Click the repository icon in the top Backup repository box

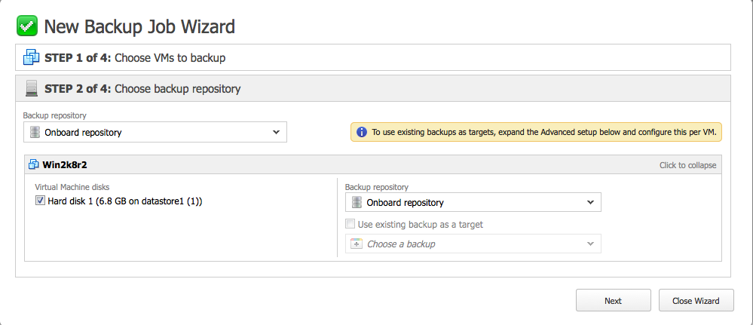[35, 132]
